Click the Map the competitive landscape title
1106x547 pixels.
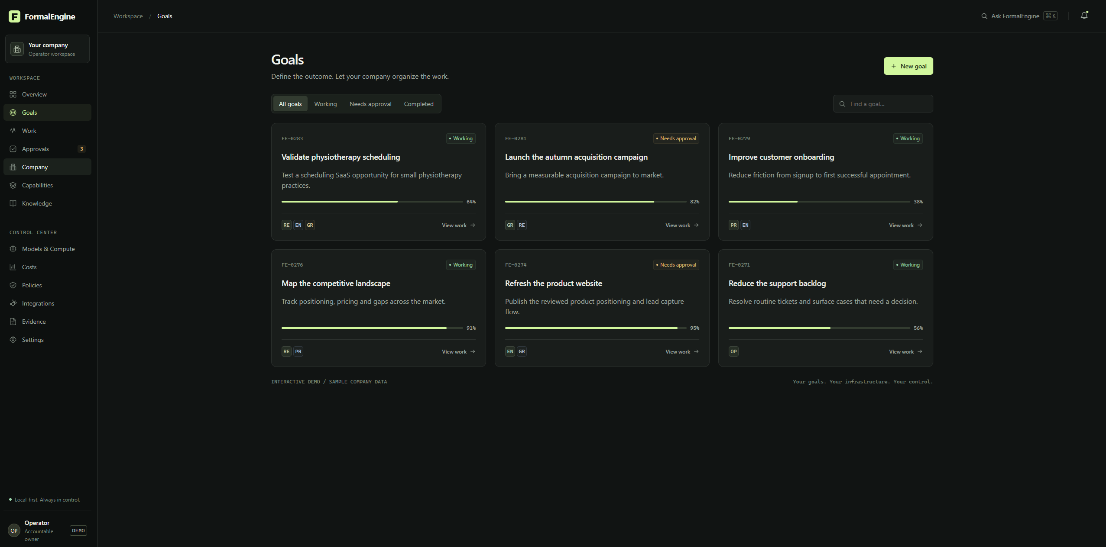[336, 283]
